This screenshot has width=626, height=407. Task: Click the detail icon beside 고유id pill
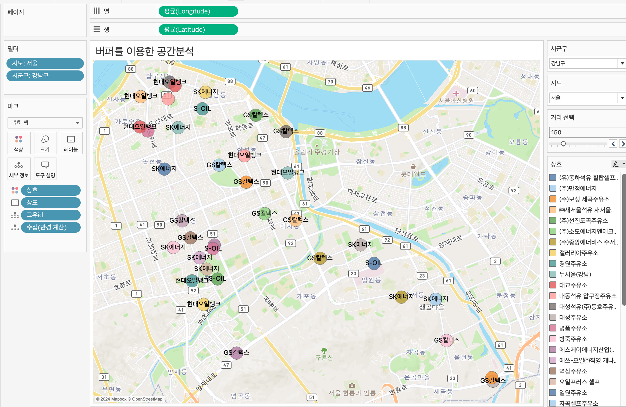15,215
